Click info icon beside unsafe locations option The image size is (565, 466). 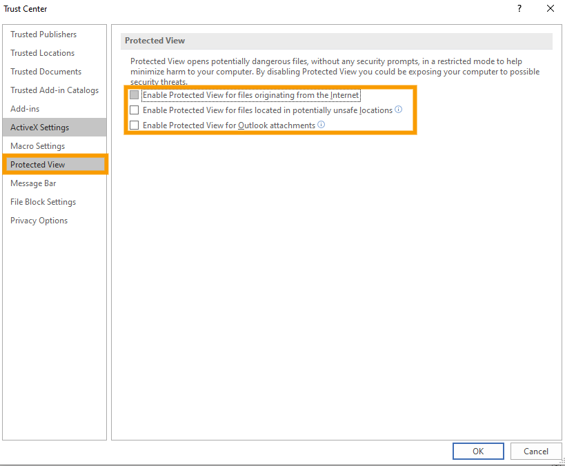(x=399, y=110)
